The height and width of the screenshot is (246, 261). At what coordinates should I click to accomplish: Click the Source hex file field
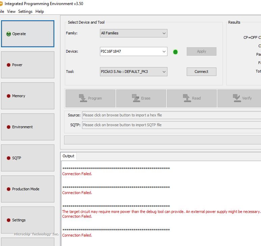(171, 115)
